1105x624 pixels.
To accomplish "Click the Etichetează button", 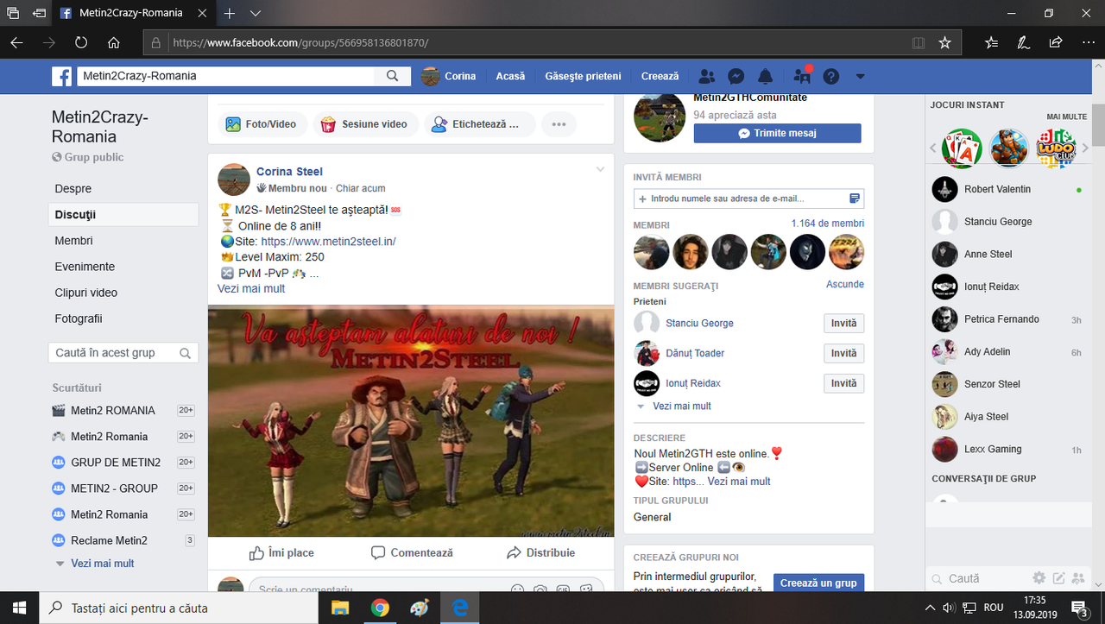I will pyautogui.click(x=480, y=124).
